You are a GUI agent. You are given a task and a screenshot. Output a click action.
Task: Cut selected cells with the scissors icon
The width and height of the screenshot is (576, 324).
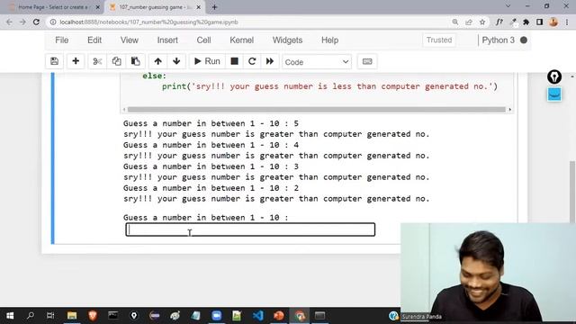pyautogui.click(x=97, y=61)
